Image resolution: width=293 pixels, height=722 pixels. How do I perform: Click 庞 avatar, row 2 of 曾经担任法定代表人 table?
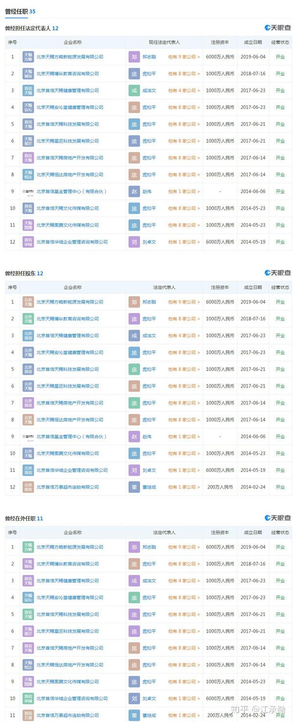click(x=134, y=74)
